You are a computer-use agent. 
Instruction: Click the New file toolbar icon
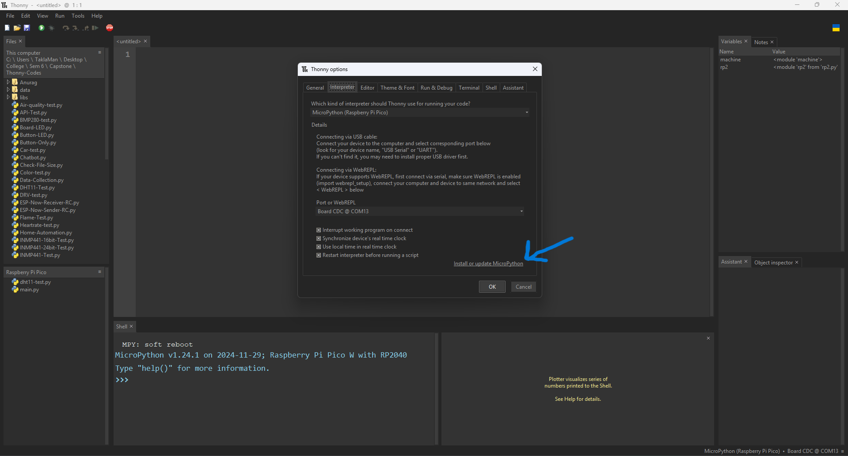click(7, 28)
